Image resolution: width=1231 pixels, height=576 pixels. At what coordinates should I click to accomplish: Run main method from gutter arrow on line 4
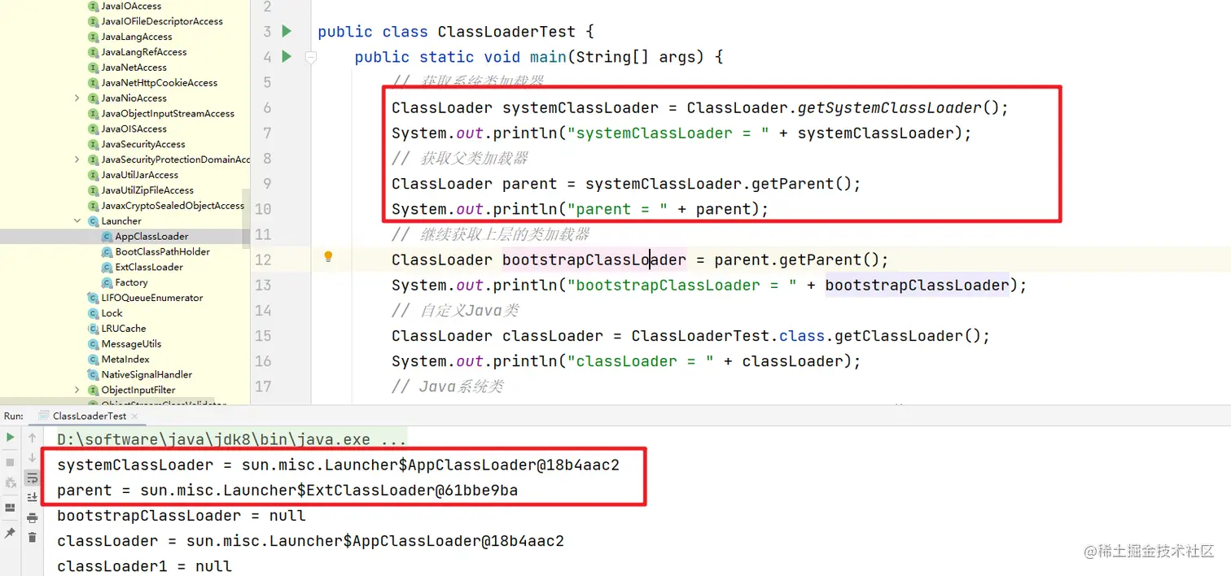[x=287, y=56]
